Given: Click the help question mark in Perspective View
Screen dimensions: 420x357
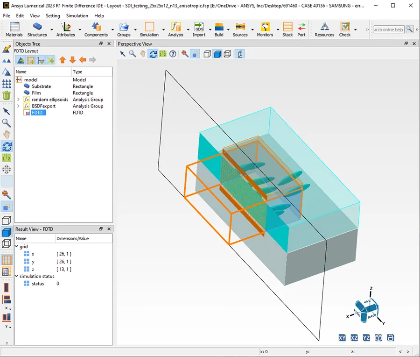Looking at the screenshot, I should coord(173,54).
